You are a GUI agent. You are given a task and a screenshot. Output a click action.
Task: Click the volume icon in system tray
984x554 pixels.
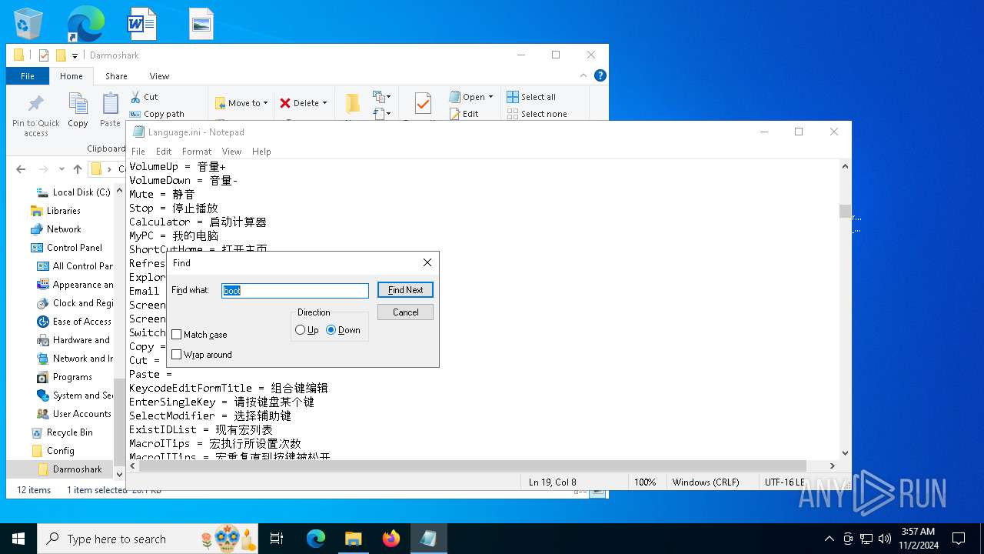(x=884, y=539)
